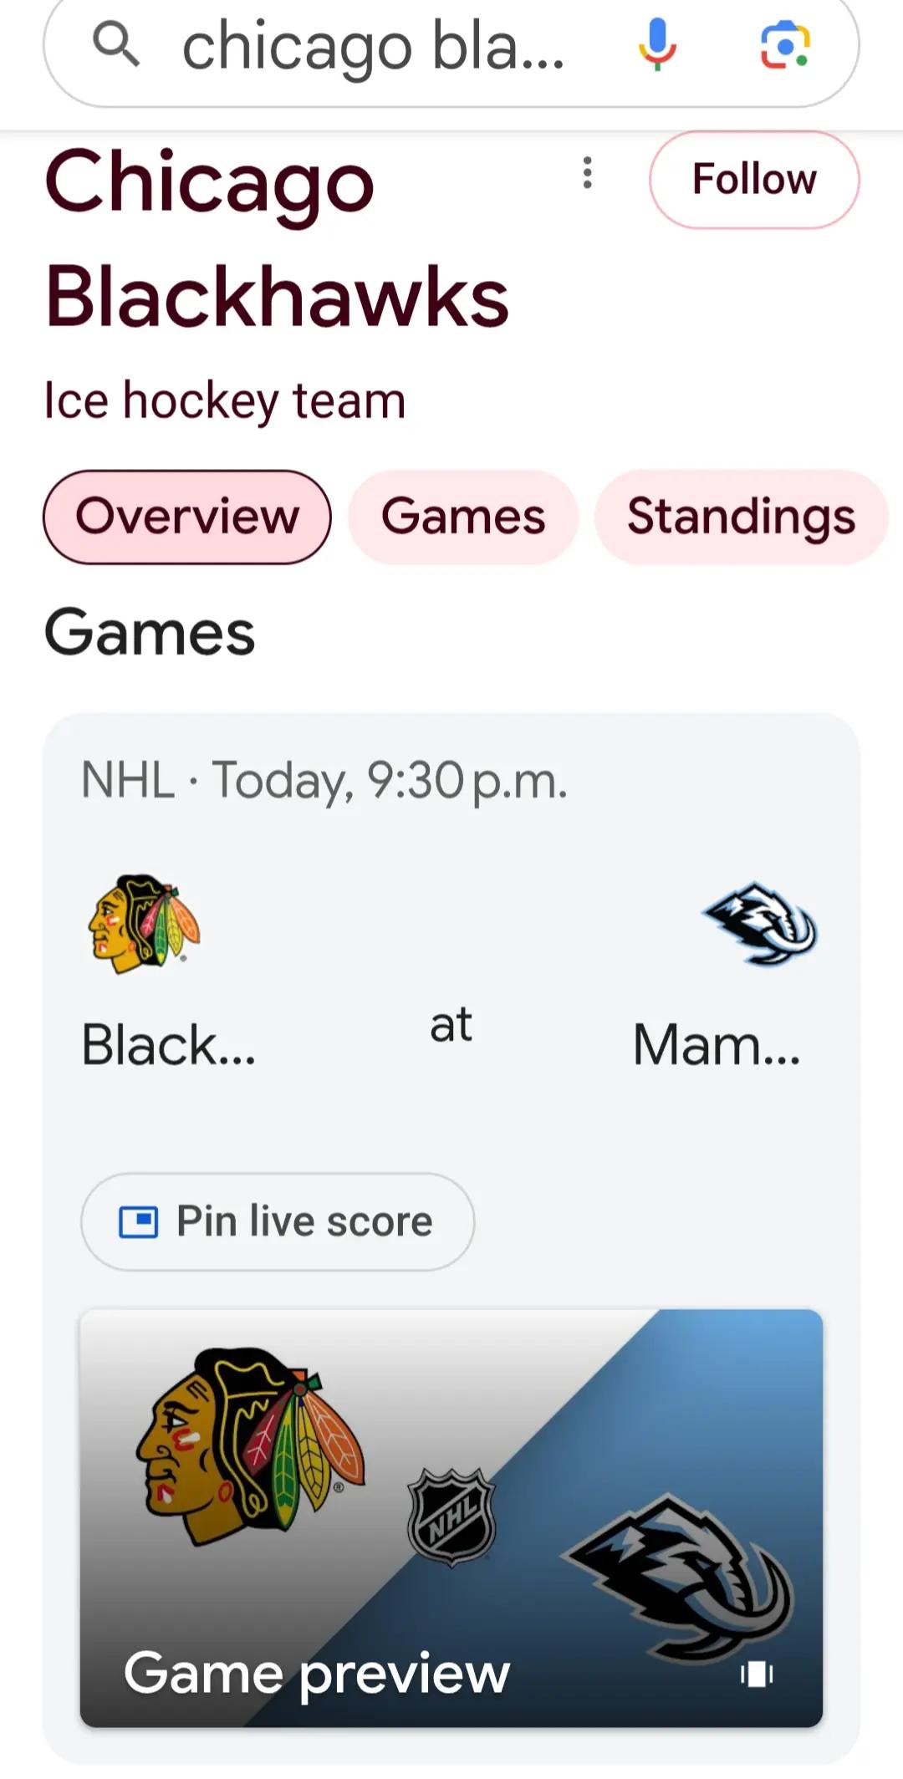Tap the Chicago Blackhawks title heading
The height and width of the screenshot is (1779, 903).
point(277,238)
